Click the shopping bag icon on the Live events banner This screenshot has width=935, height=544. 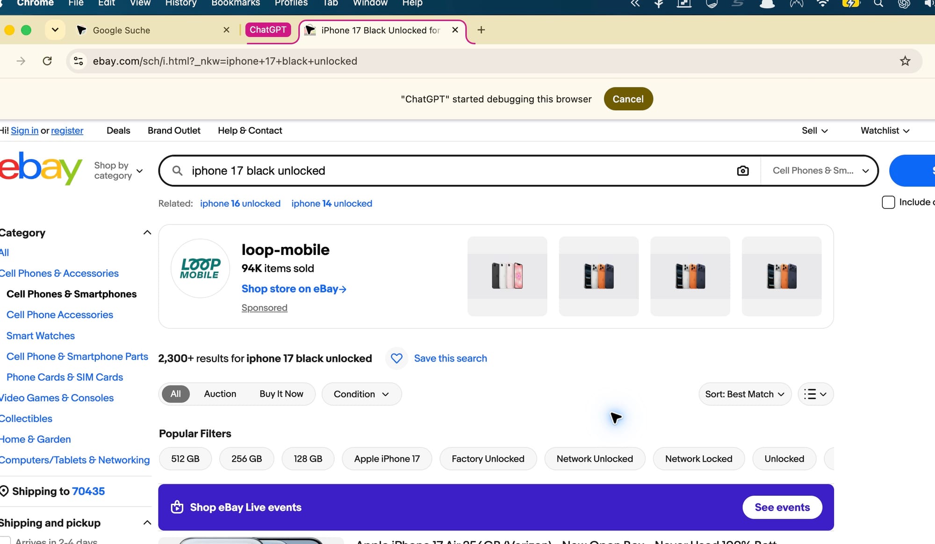(177, 507)
